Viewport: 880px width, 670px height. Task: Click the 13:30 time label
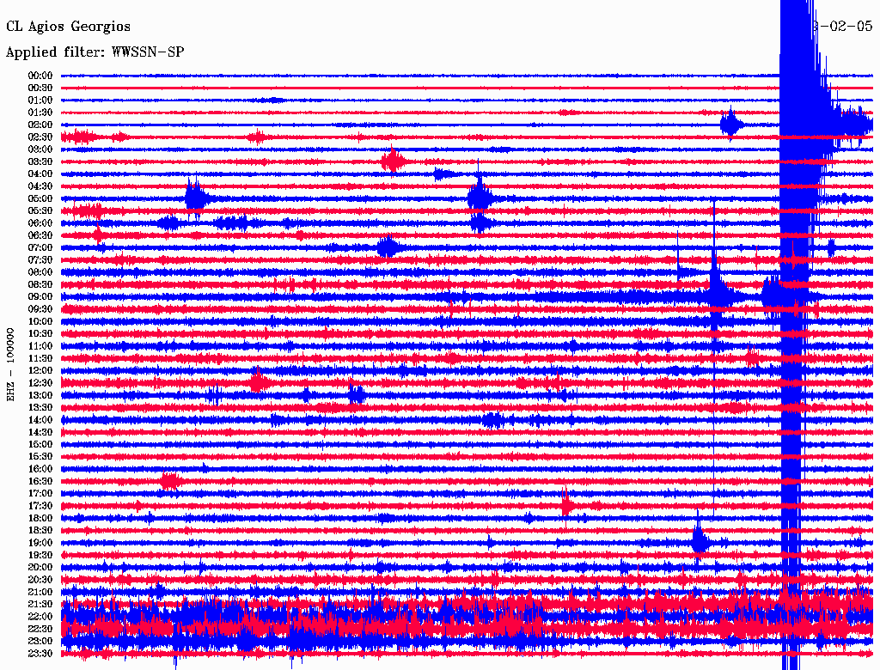coord(40,407)
